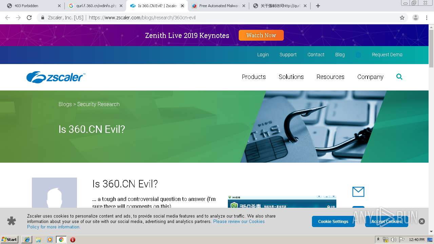Switch to the Free Automated Malware tab
Screen dimensions: 434x244
[218, 6]
